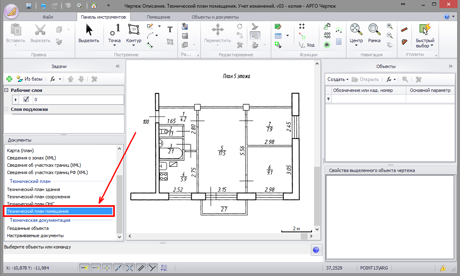Switch to Панель инструментов tab
This screenshot has width=460, height=276.
pyautogui.click(x=103, y=17)
